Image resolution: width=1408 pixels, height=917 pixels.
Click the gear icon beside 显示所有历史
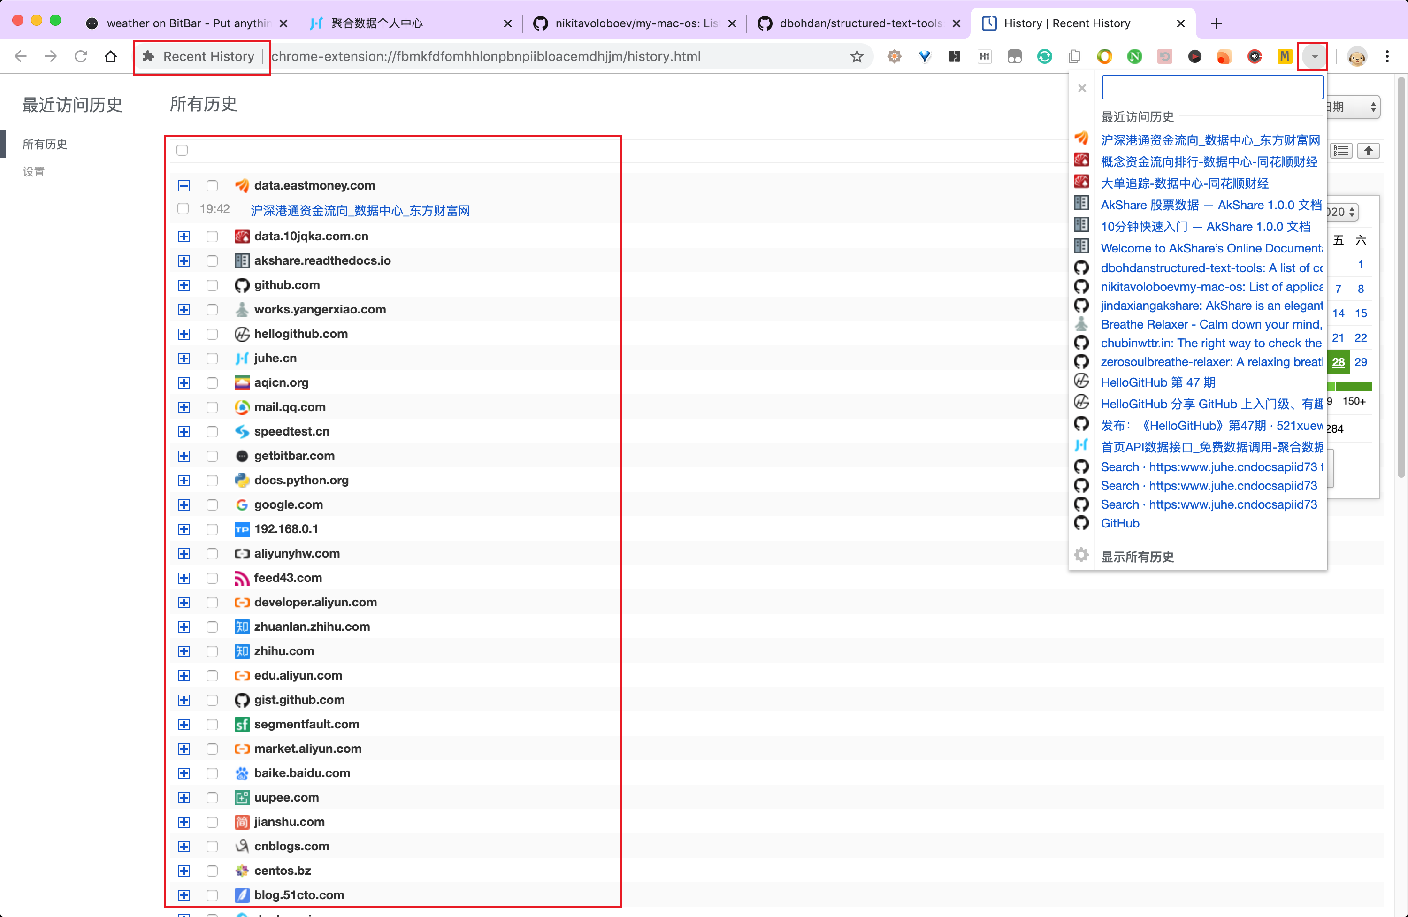1081,556
